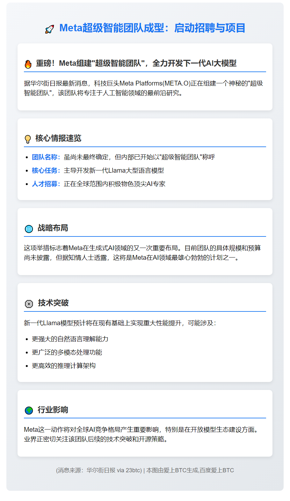Click the heading 行业影响
Screen dimensions: 290x501
pos(53,410)
